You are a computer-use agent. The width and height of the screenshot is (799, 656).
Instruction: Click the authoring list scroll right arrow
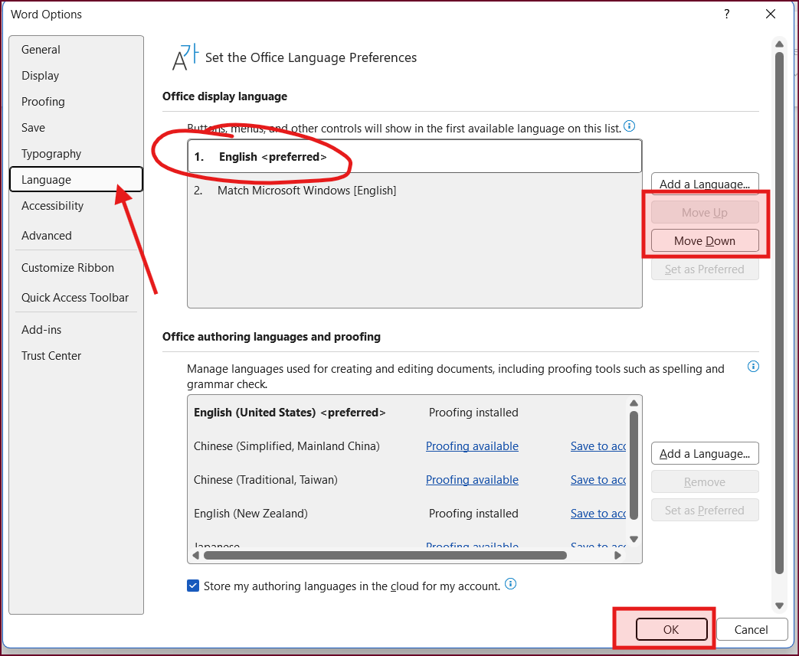click(618, 555)
